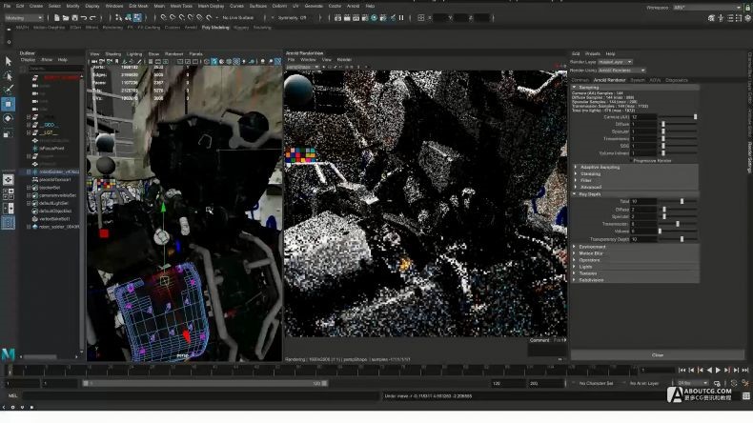Toggle select by component type icon
Image resolution: width=753 pixels, height=423 pixels.
coord(137,18)
